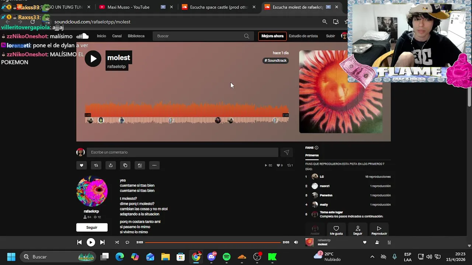The image size is (472, 265).
Task: Open Copilot from the taskbar
Action: (135, 257)
